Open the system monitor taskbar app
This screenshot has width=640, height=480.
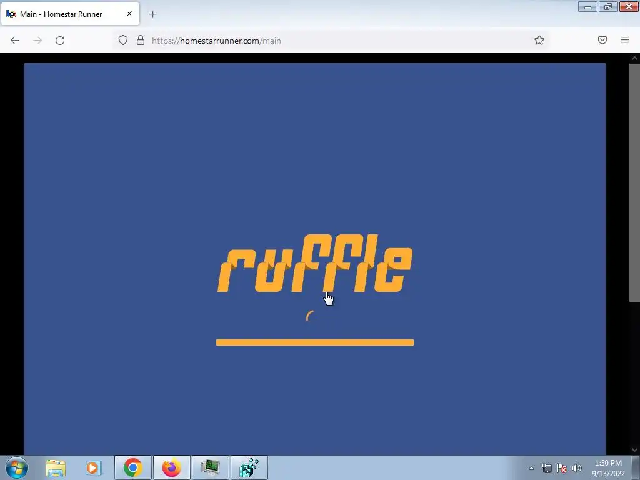click(x=211, y=467)
